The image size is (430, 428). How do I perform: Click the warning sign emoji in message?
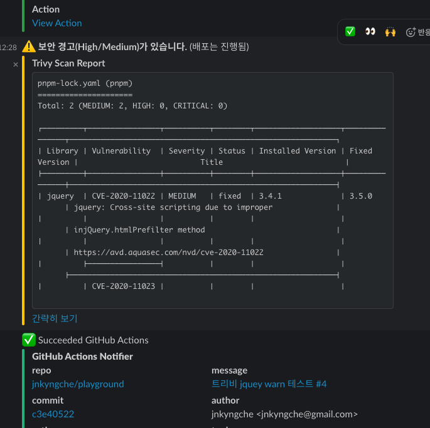[28, 46]
